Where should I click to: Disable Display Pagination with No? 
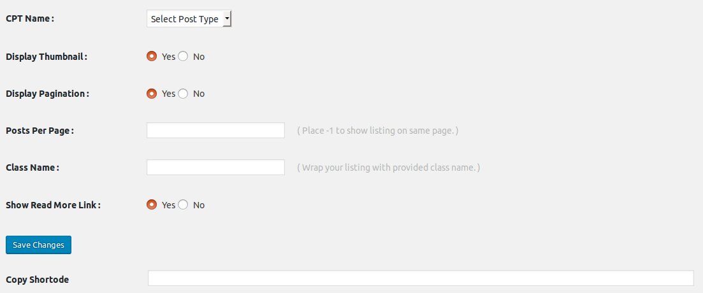click(x=183, y=94)
